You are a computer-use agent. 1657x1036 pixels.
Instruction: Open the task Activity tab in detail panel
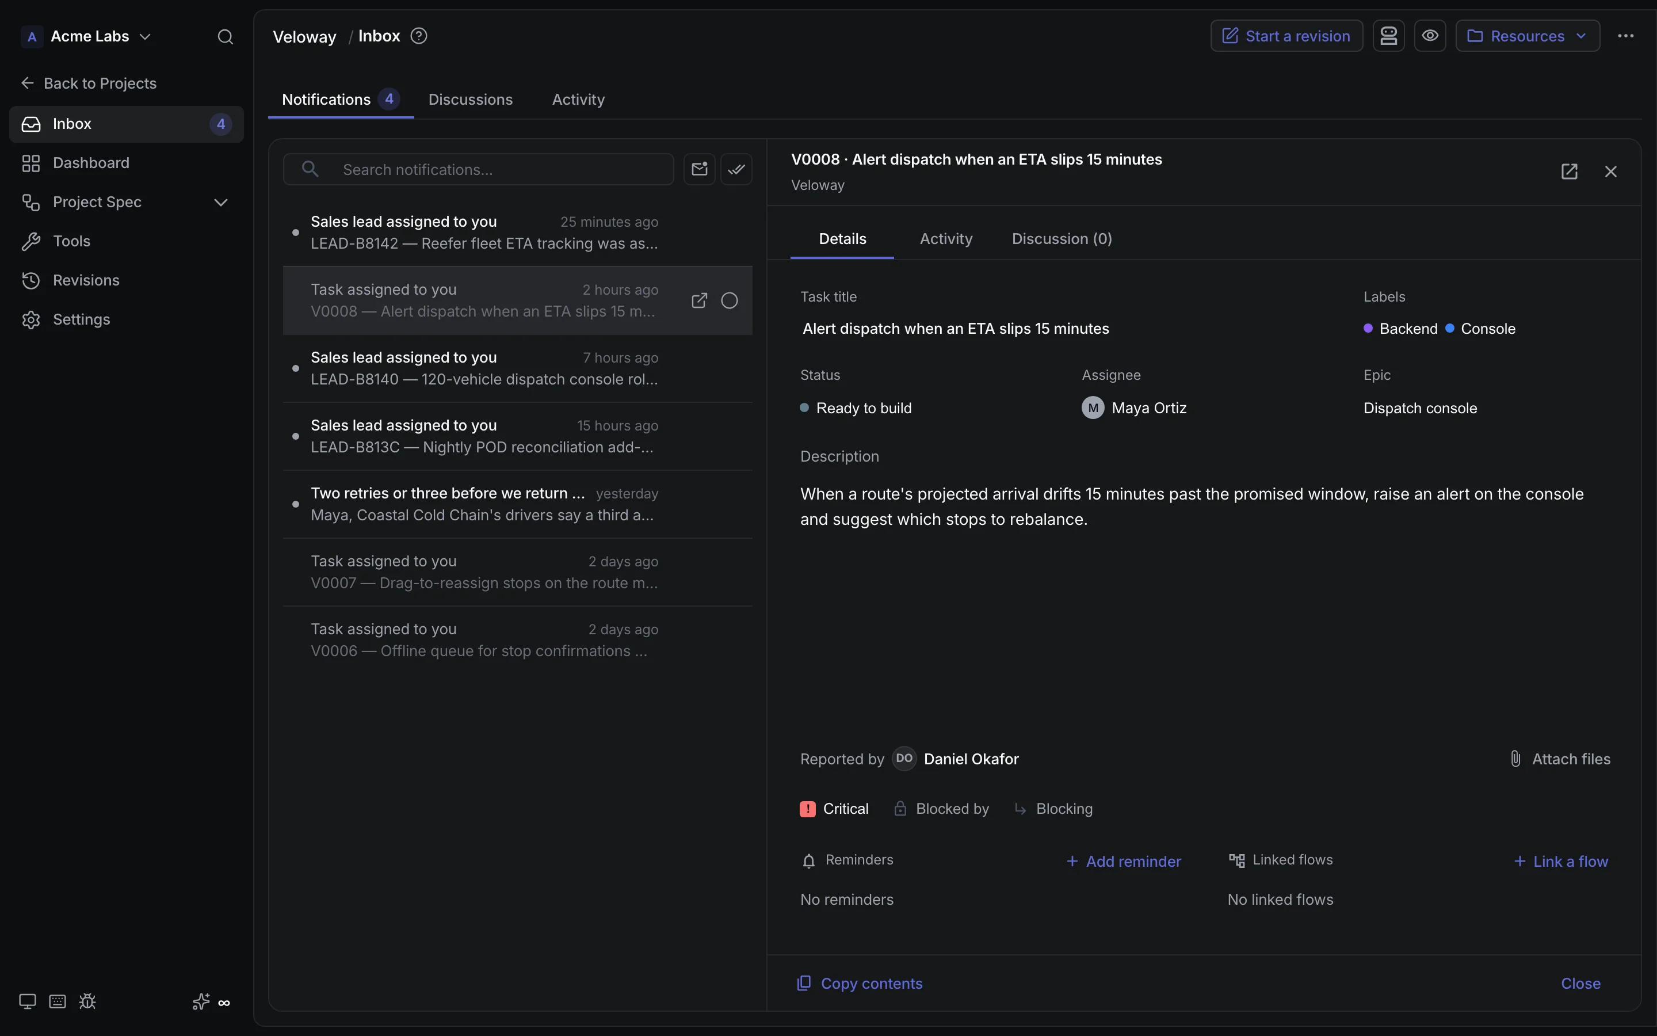click(x=946, y=238)
